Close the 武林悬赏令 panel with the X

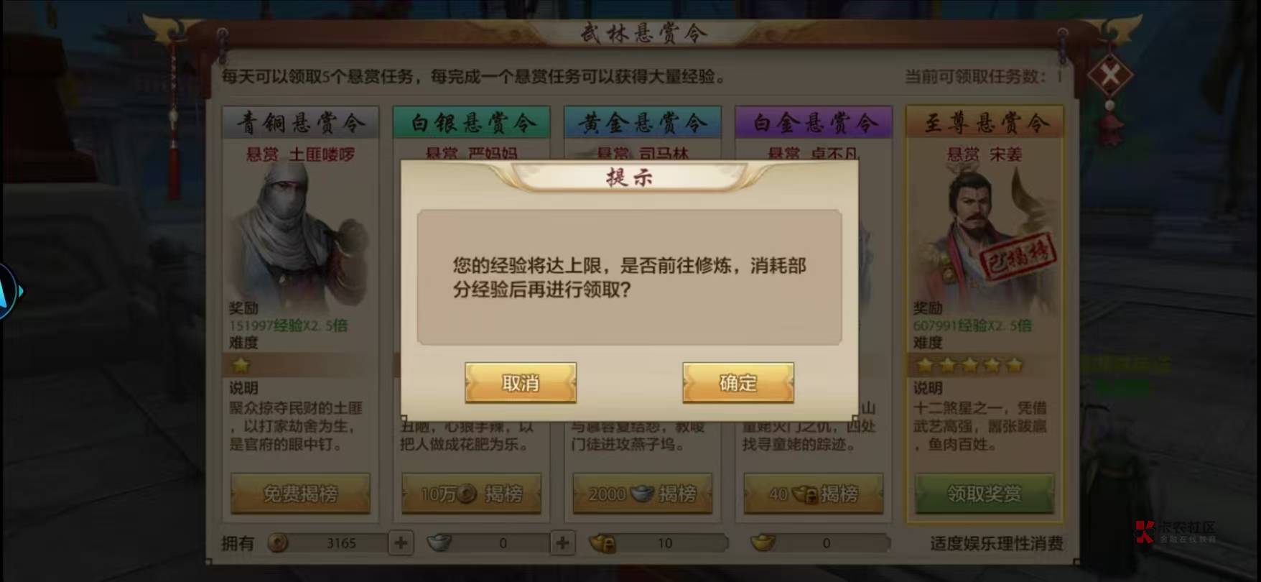(x=1110, y=75)
